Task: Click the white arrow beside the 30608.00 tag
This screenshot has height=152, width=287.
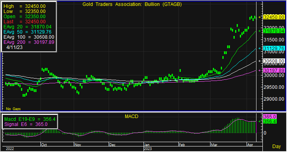Action: tap(260, 61)
